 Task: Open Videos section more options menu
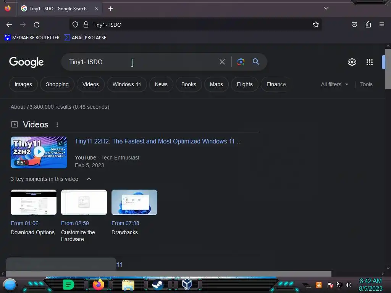tap(57, 125)
